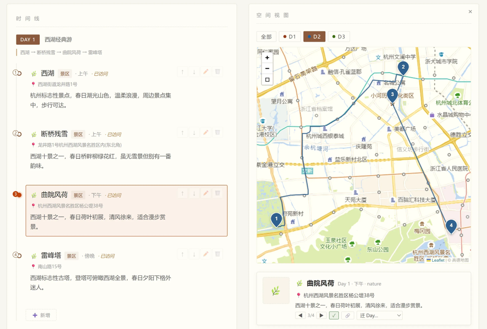Delete the 西湖 entry
Viewport: 487px width, 329px height.
click(217, 72)
